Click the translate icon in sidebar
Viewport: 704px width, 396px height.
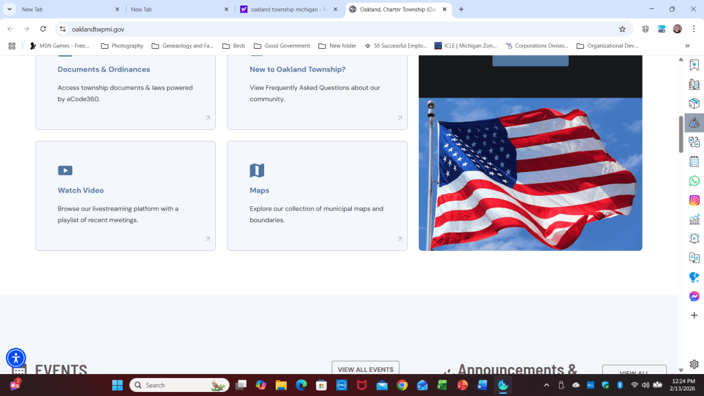[x=694, y=258]
